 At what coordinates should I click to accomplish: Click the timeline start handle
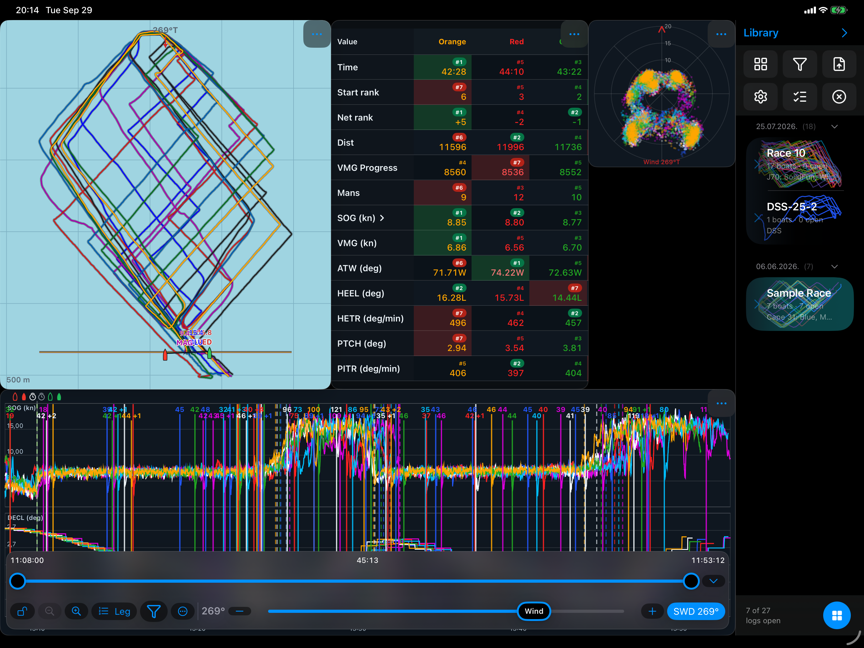tap(18, 581)
